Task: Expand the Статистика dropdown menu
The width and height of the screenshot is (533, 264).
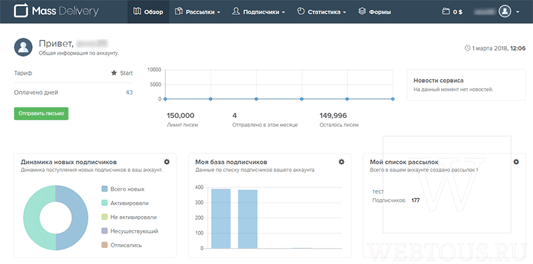Action: coord(322,12)
